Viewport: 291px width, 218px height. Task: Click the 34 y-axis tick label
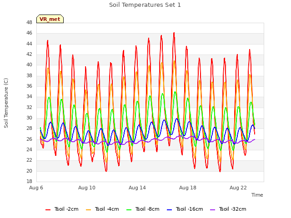[x=29, y=97]
